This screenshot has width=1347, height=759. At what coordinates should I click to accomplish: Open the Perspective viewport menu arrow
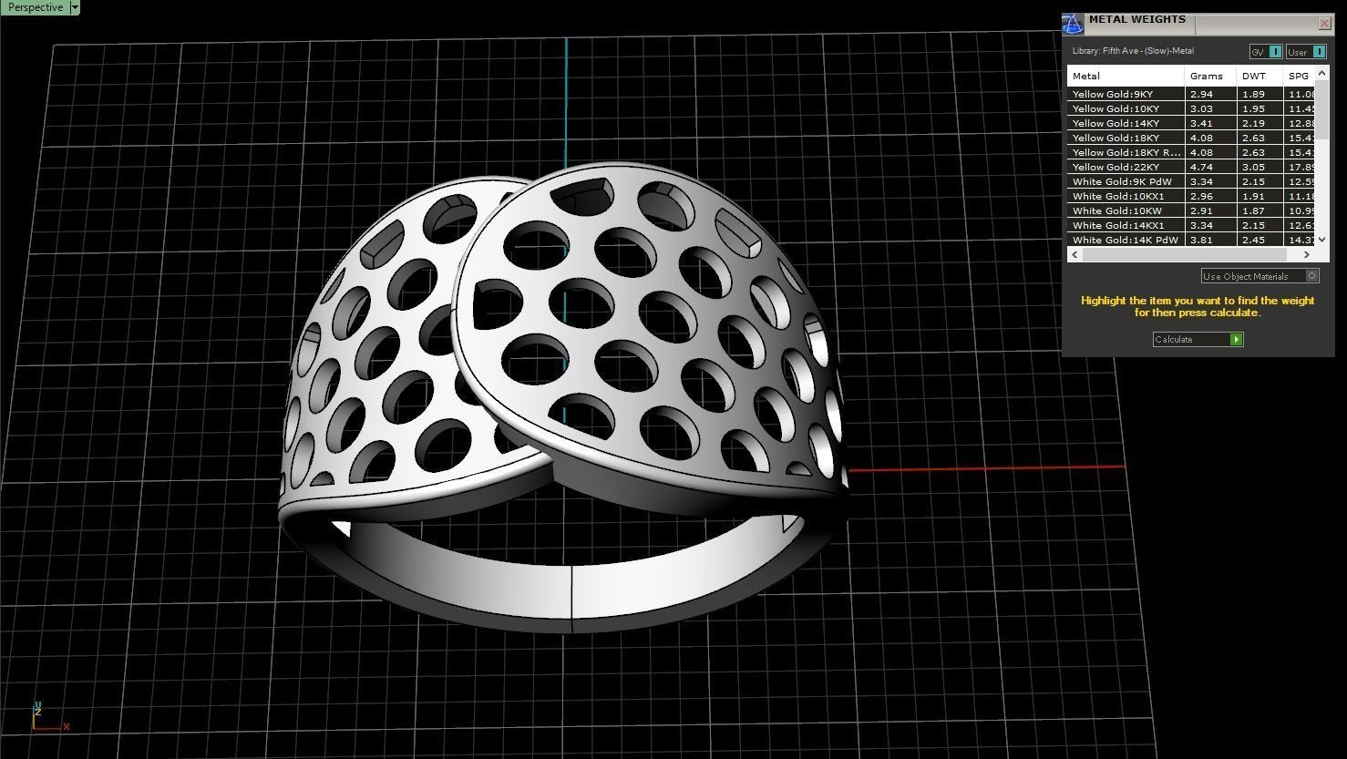[75, 7]
